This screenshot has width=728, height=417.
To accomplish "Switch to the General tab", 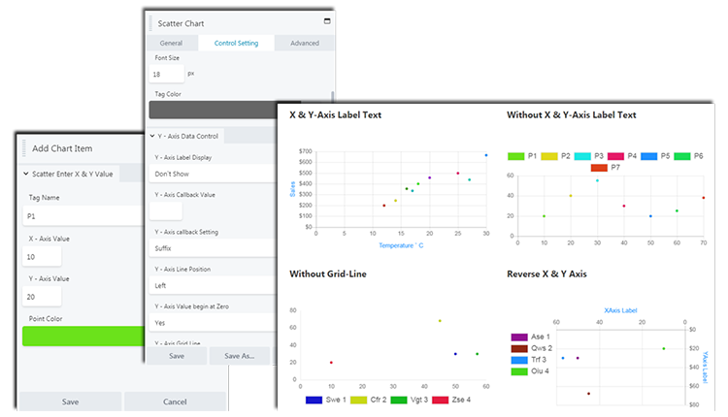I will [171, 43].
